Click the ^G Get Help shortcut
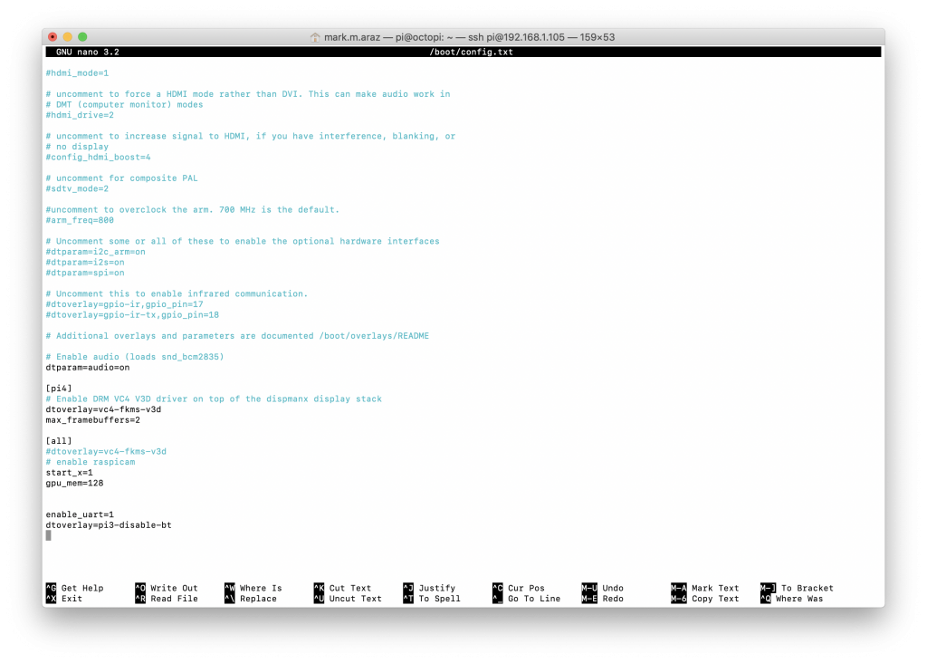 pos(75,588)
